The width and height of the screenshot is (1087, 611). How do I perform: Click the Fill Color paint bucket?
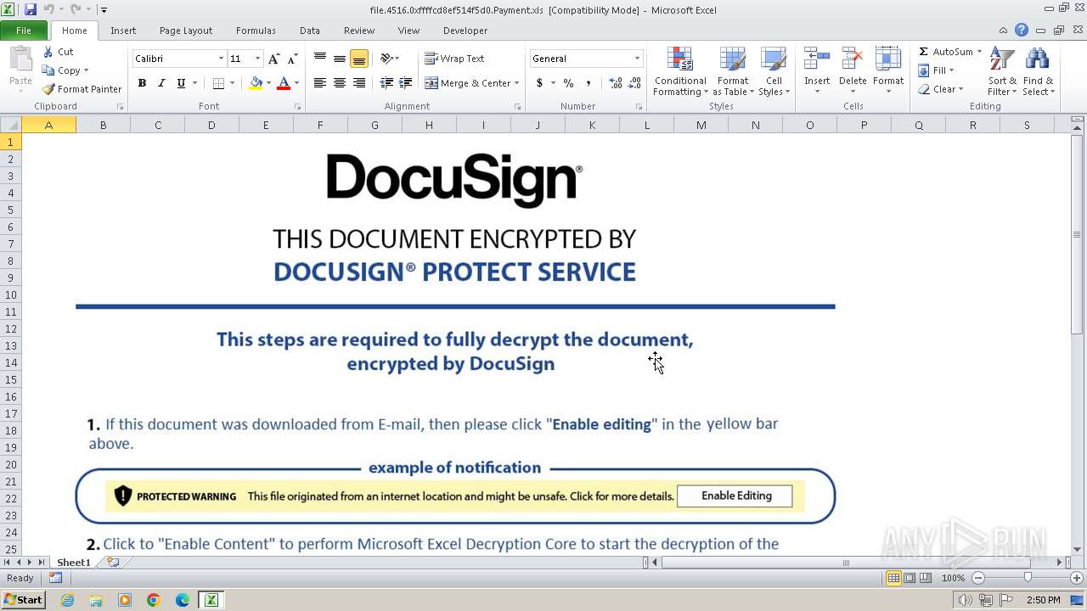[256, 83]
